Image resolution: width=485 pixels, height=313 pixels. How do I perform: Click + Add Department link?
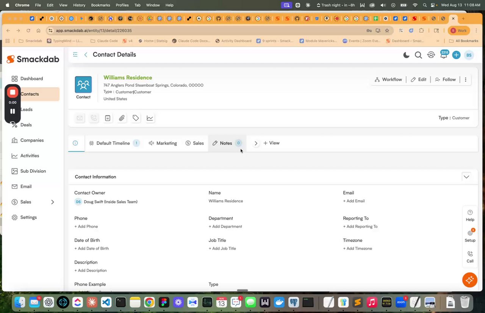point(225,226)
